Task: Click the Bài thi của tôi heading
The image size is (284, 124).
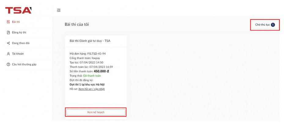Action: [77, 24]
